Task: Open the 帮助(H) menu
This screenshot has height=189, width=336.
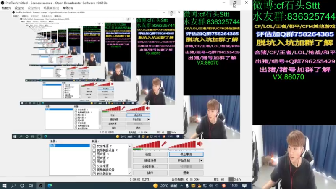Action: coord(68,8)
